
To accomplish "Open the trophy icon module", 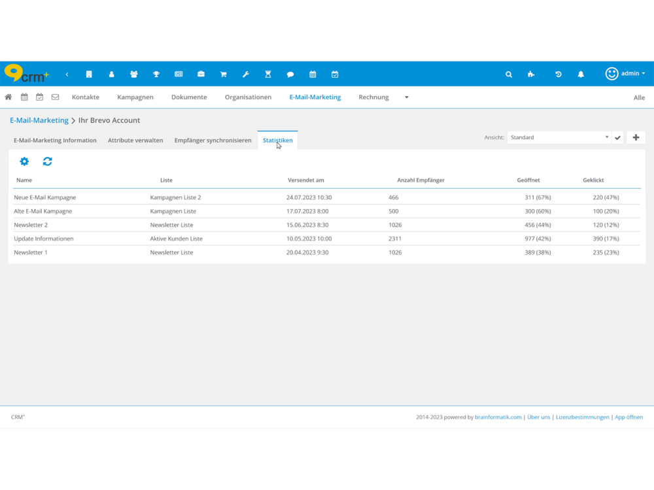I will click(x=156, y=74).
